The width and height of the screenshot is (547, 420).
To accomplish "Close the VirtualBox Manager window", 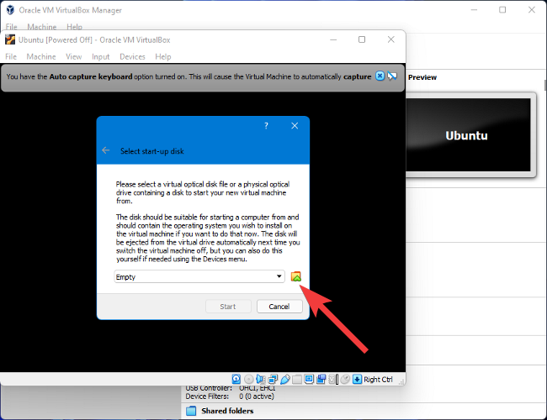I will [x=532, y=10].
